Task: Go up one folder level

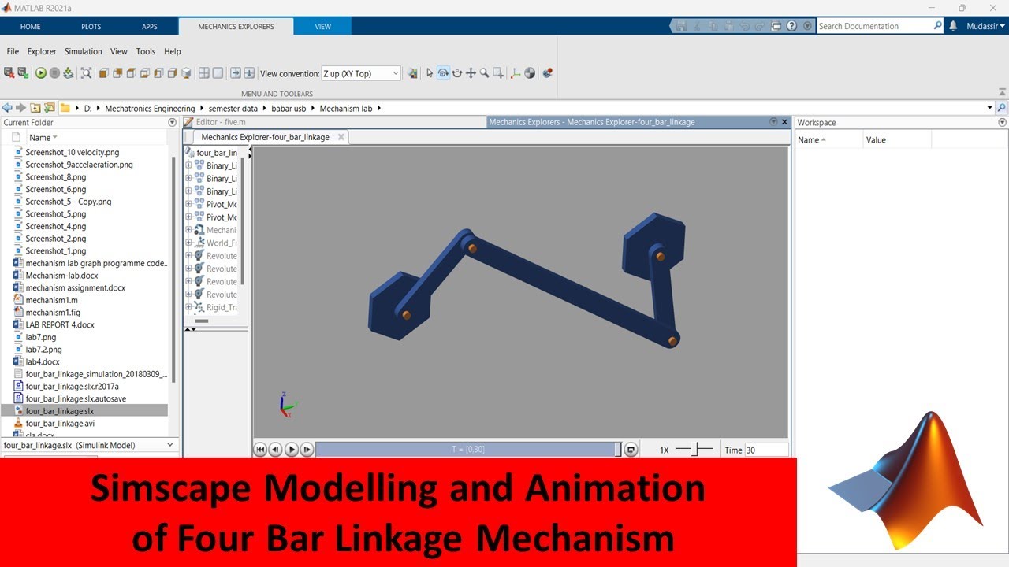Action: click(35, 108)
